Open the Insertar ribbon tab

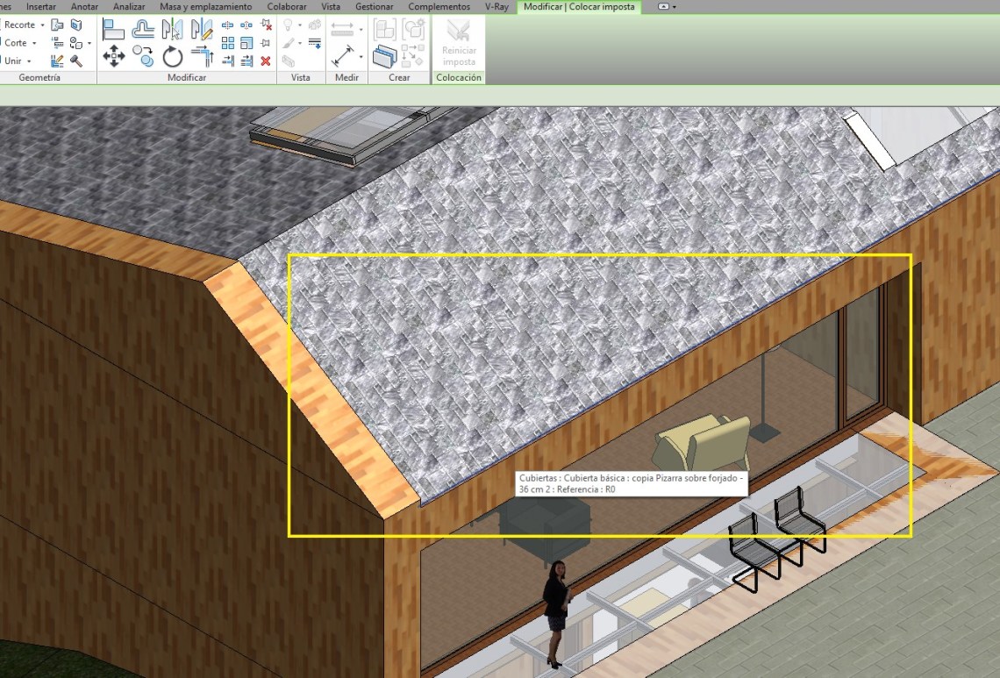click(40, 7)
